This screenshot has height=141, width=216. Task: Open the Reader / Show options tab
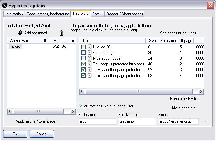(124, 14)
